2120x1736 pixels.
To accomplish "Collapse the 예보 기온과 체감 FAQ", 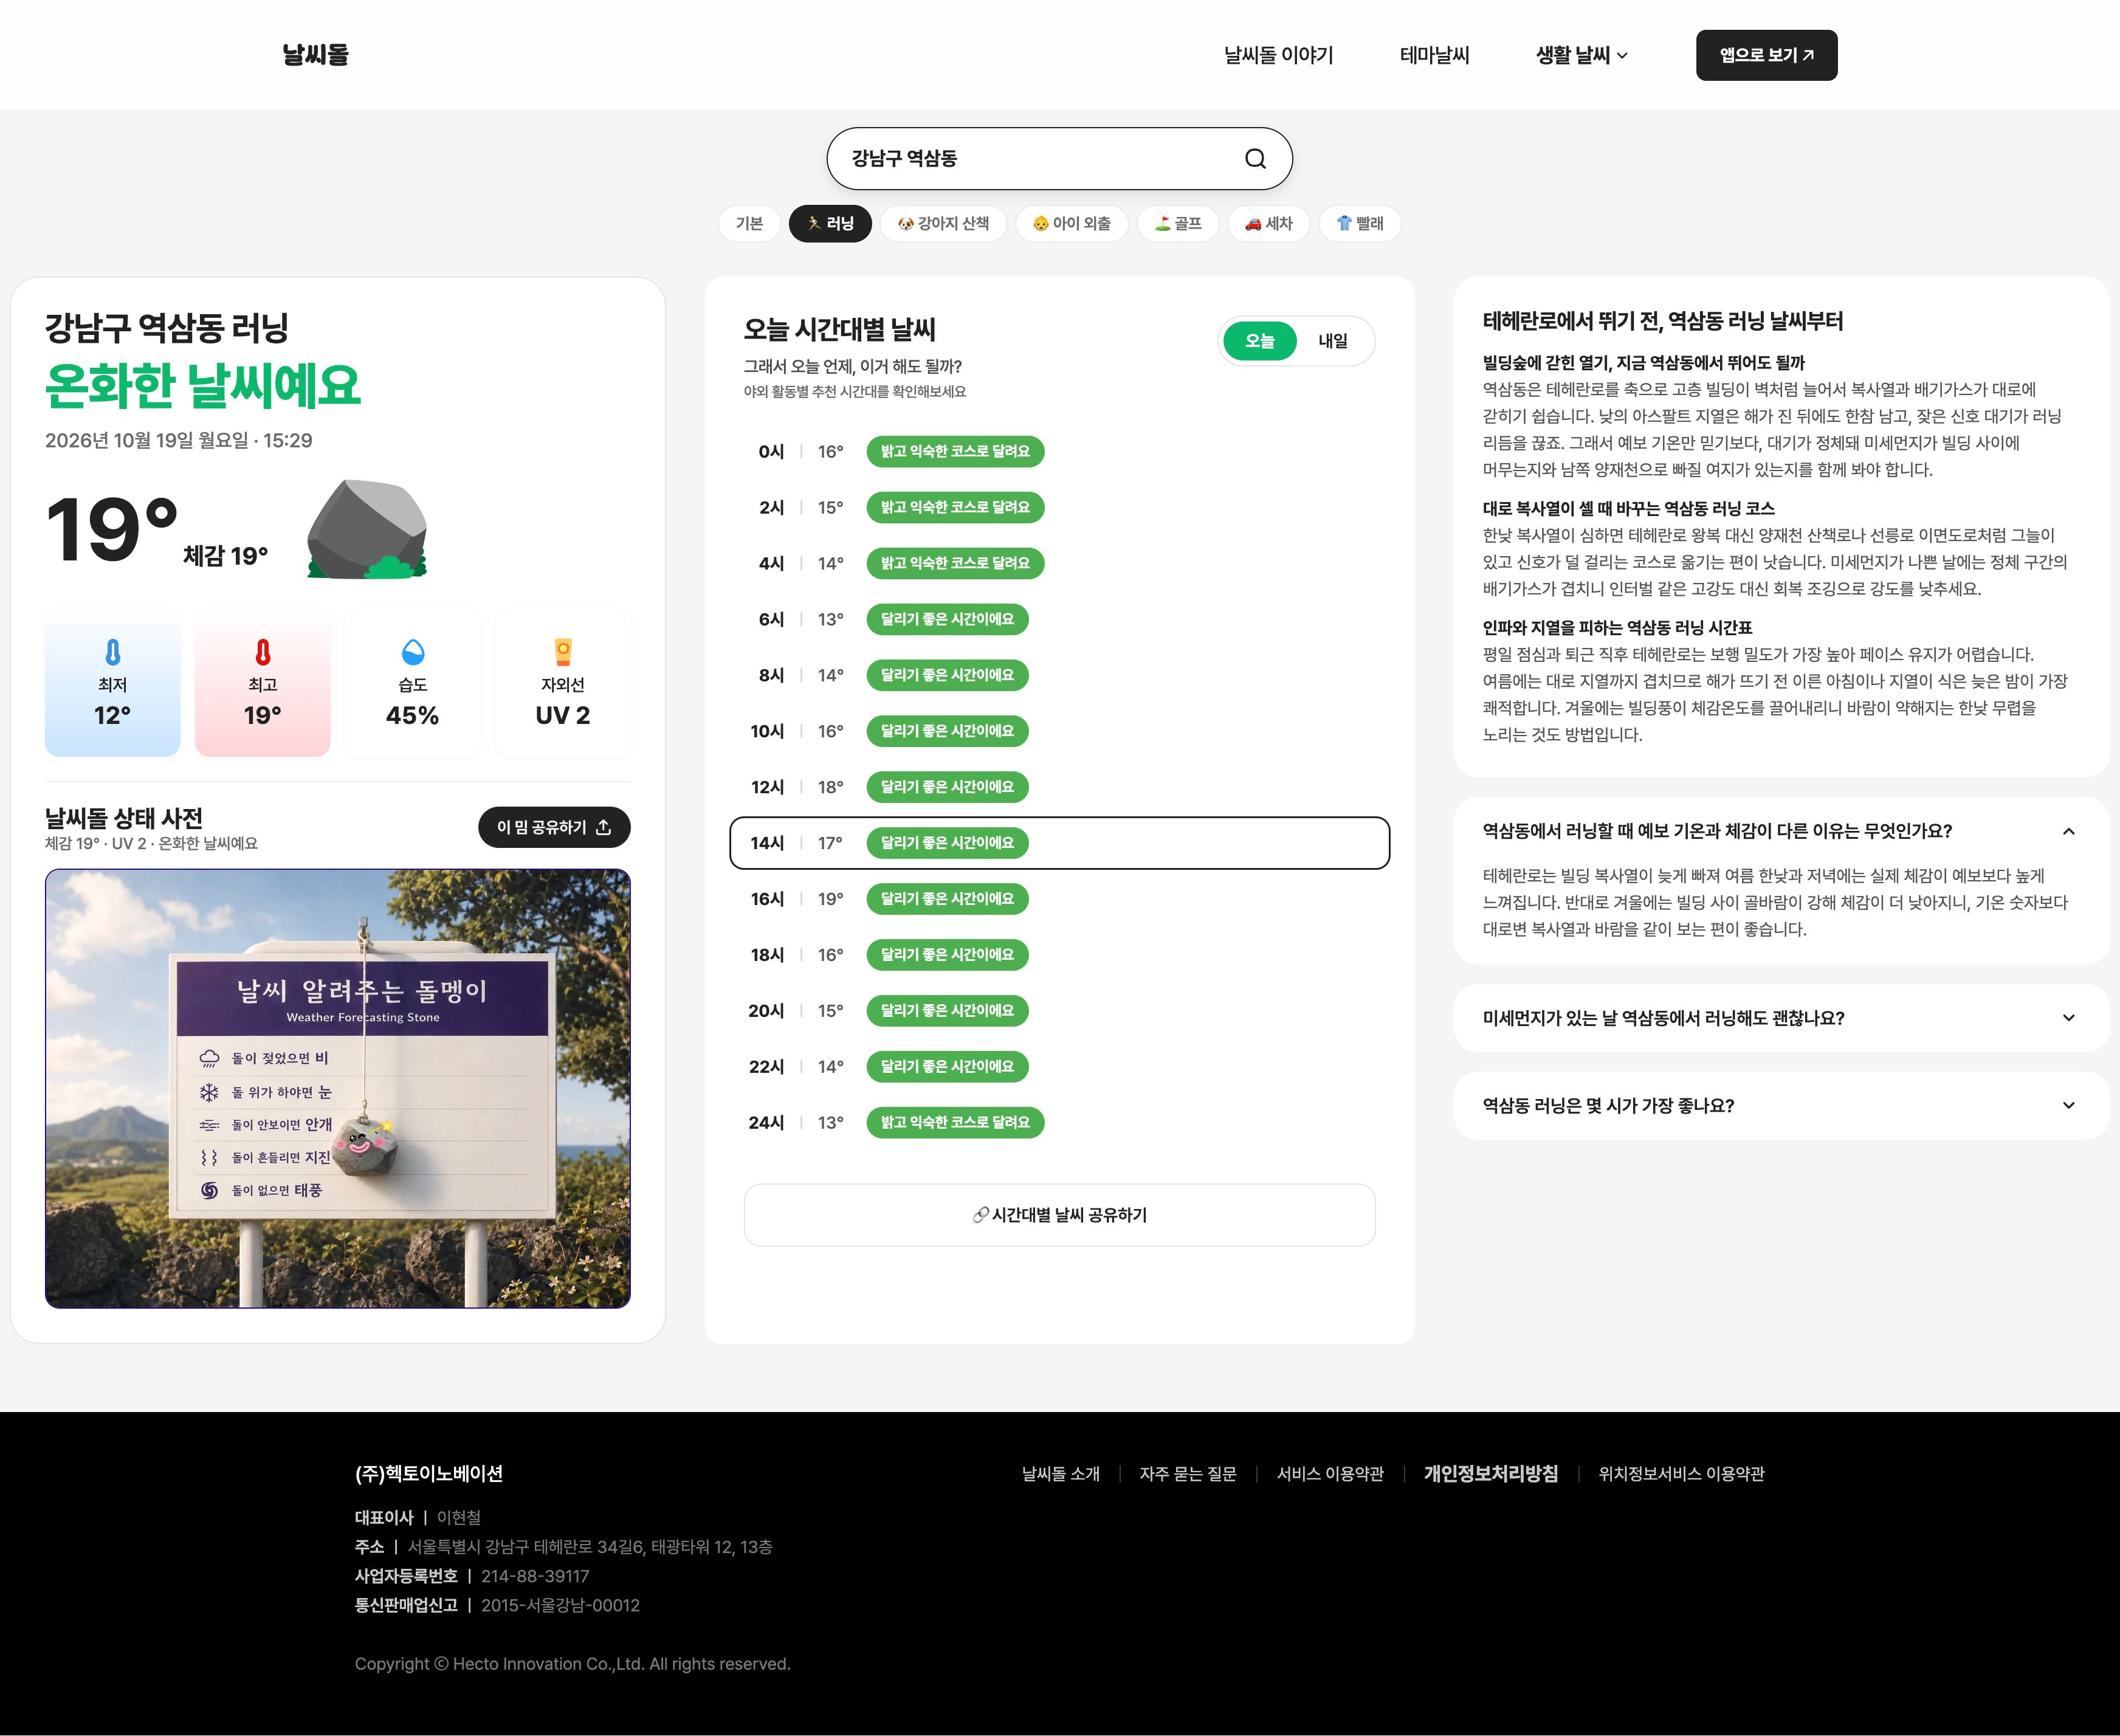I will (1781, 831).
